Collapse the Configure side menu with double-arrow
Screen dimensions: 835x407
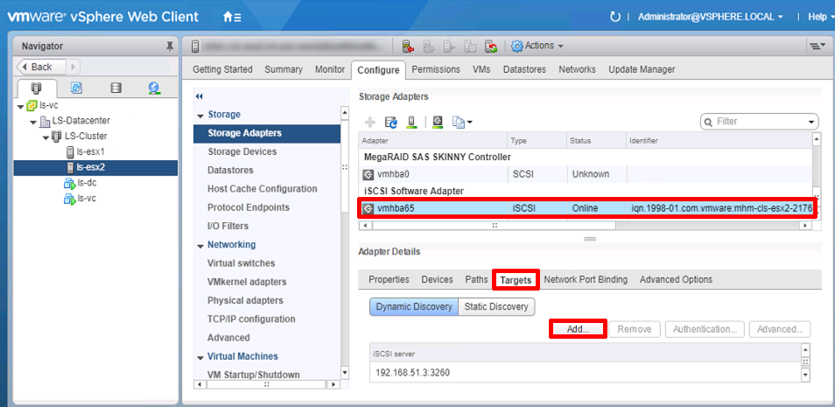point(200,96)
